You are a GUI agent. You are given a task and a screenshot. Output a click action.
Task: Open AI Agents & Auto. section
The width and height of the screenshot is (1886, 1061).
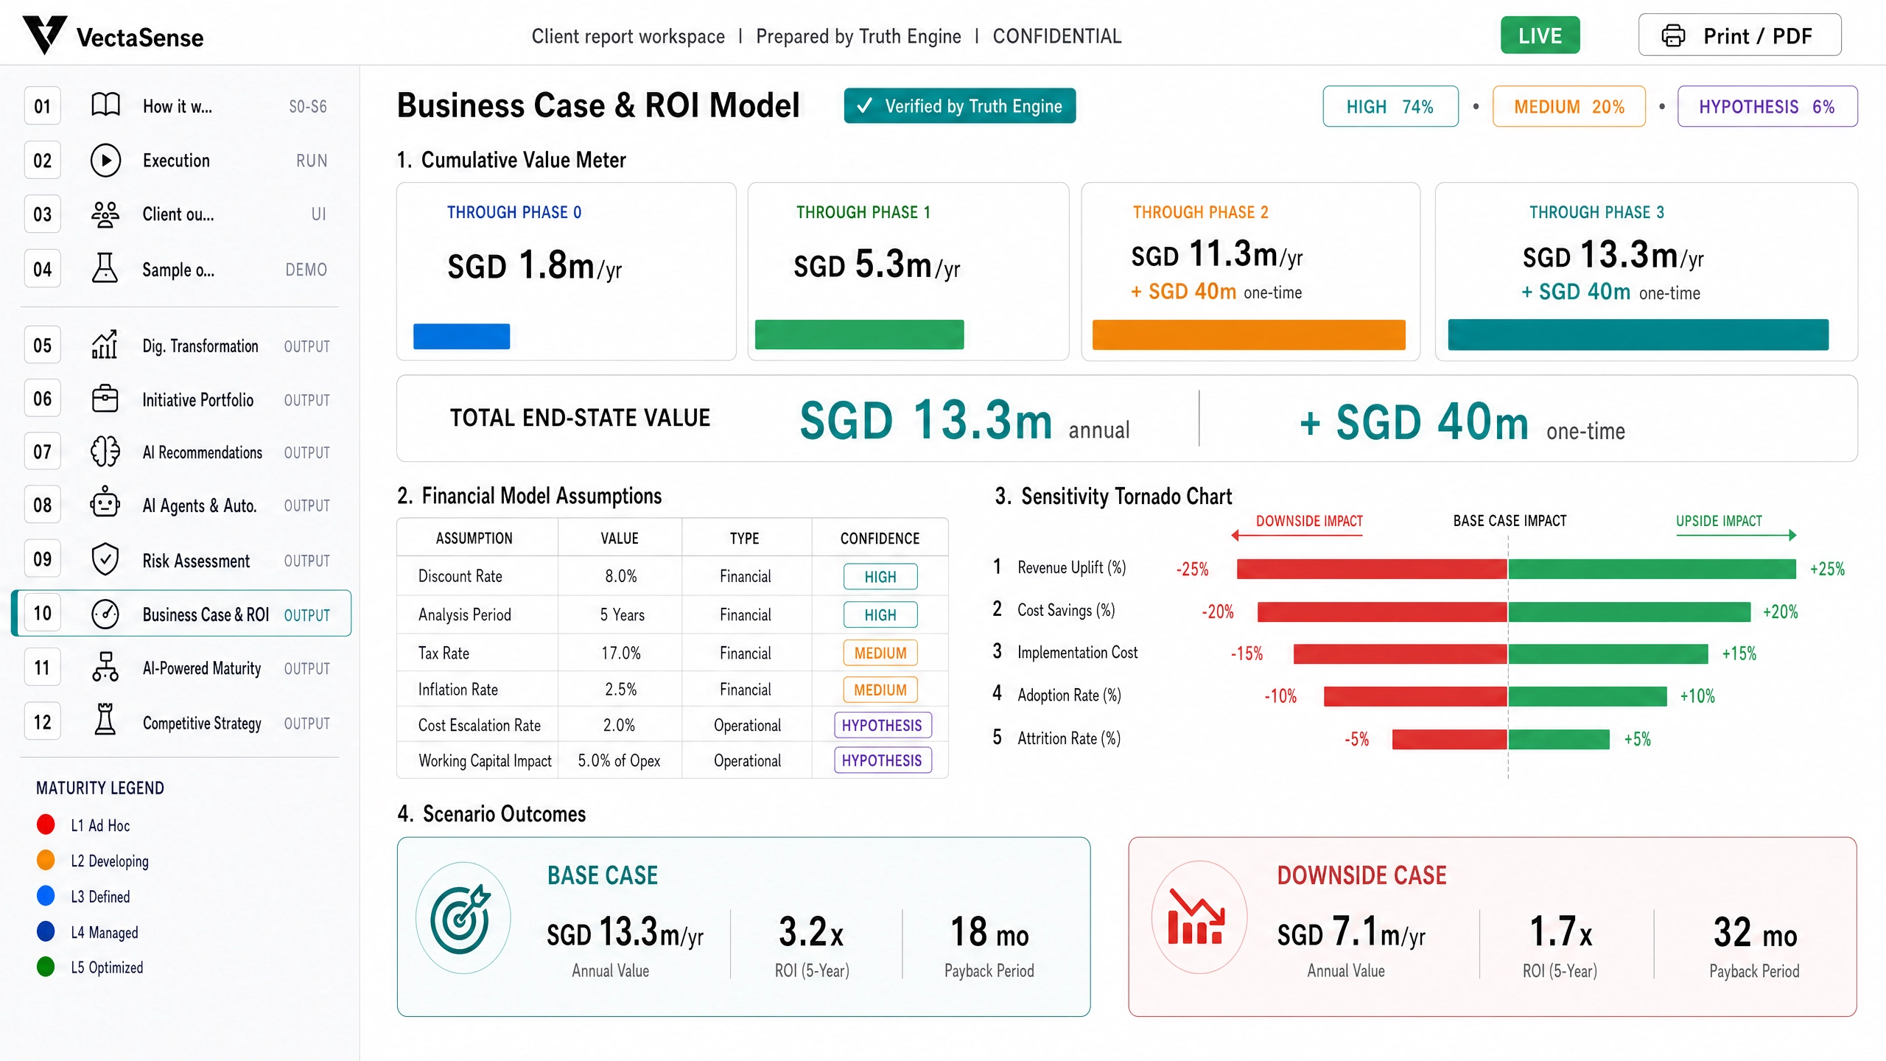[181, 505]
